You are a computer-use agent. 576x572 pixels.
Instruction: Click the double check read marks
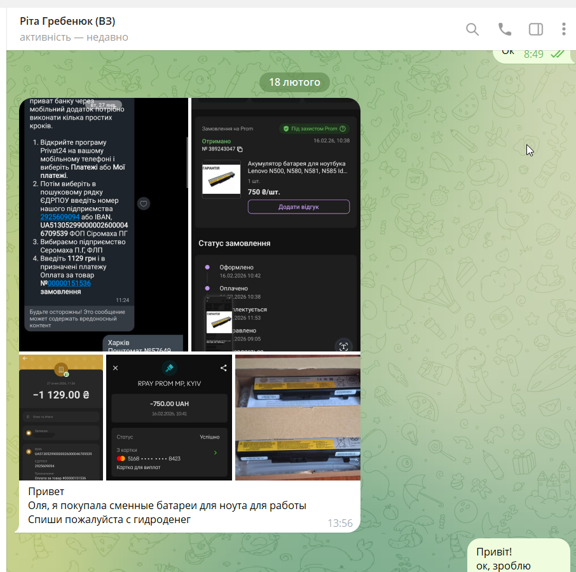coord(558,54)
